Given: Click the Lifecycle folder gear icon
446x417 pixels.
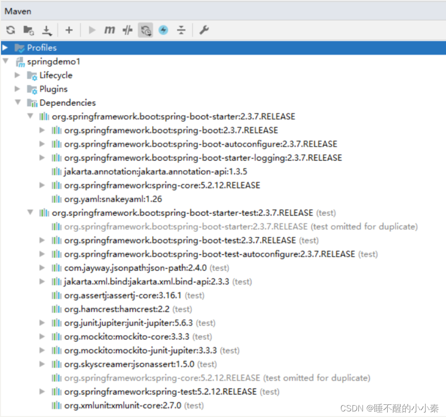Looking at the screenshot, I should 32,75.
